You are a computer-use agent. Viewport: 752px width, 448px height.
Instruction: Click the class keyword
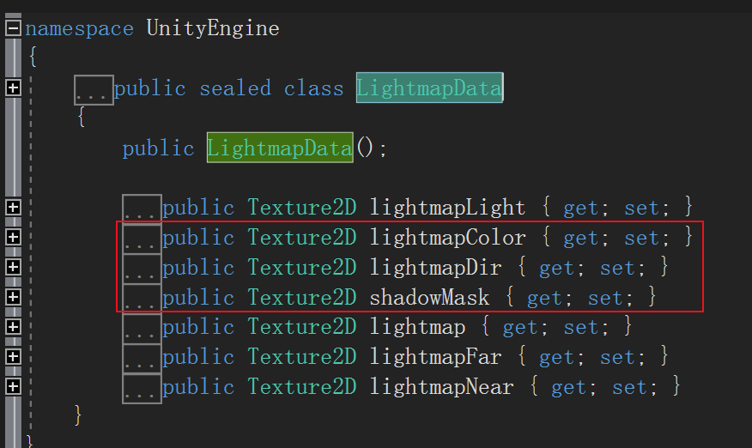tap(313, 88)
